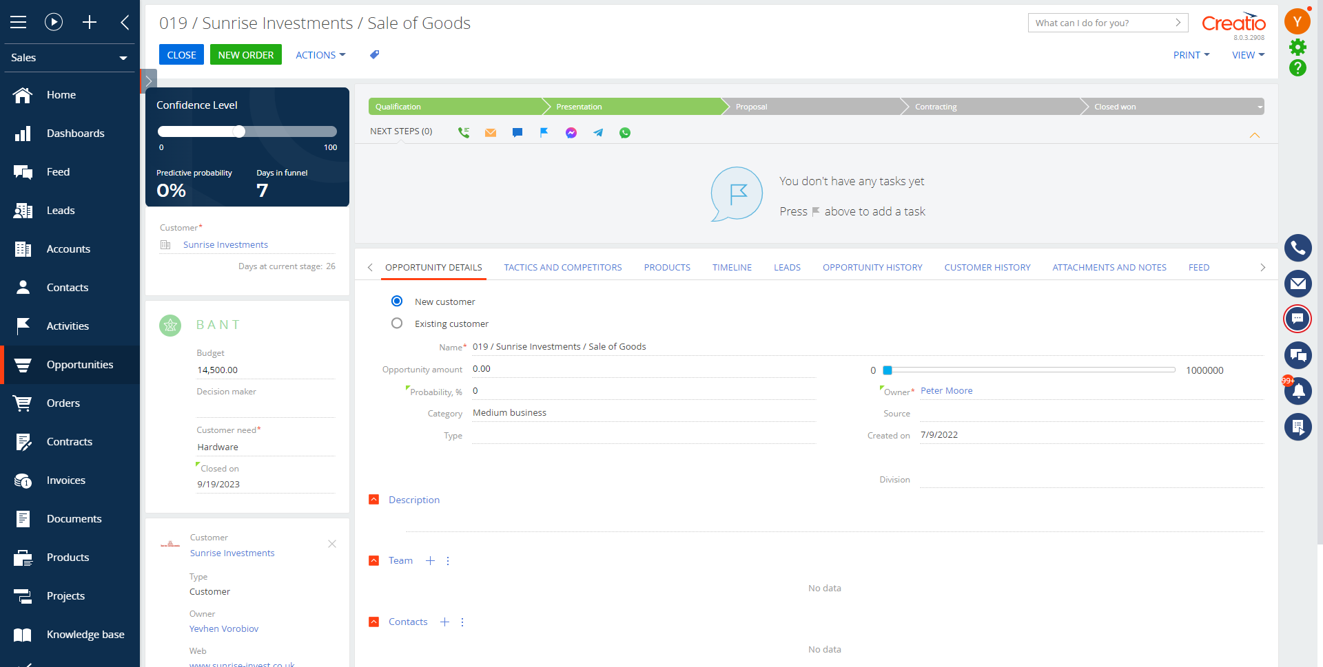The width and height of the screenshot is (1323, 667).
Task: Open the tag icon next to Actions
Action: (x=374, y=55)
